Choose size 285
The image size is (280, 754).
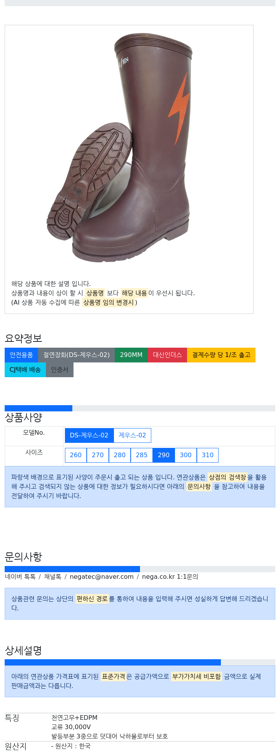click(x=142, y=455)
